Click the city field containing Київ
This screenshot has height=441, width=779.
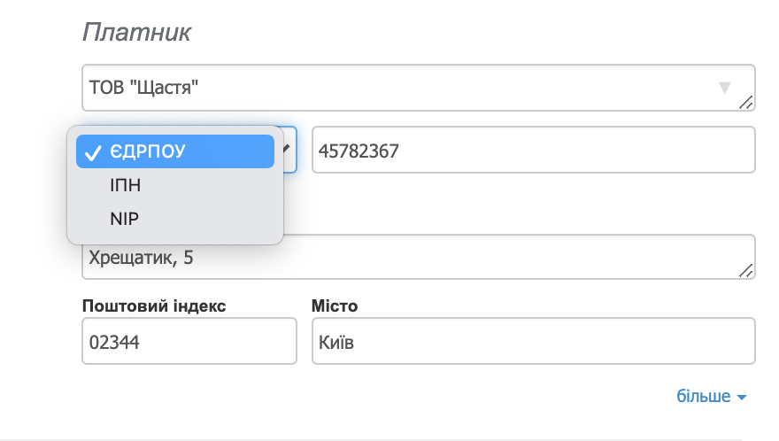(x=533, y=341)
